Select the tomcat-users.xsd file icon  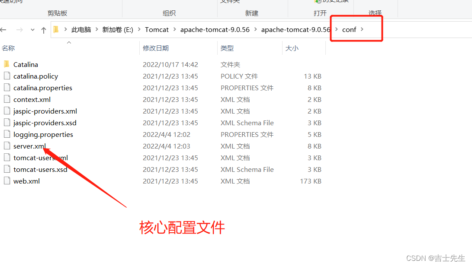pyautogui.click(x=7, y=169)
